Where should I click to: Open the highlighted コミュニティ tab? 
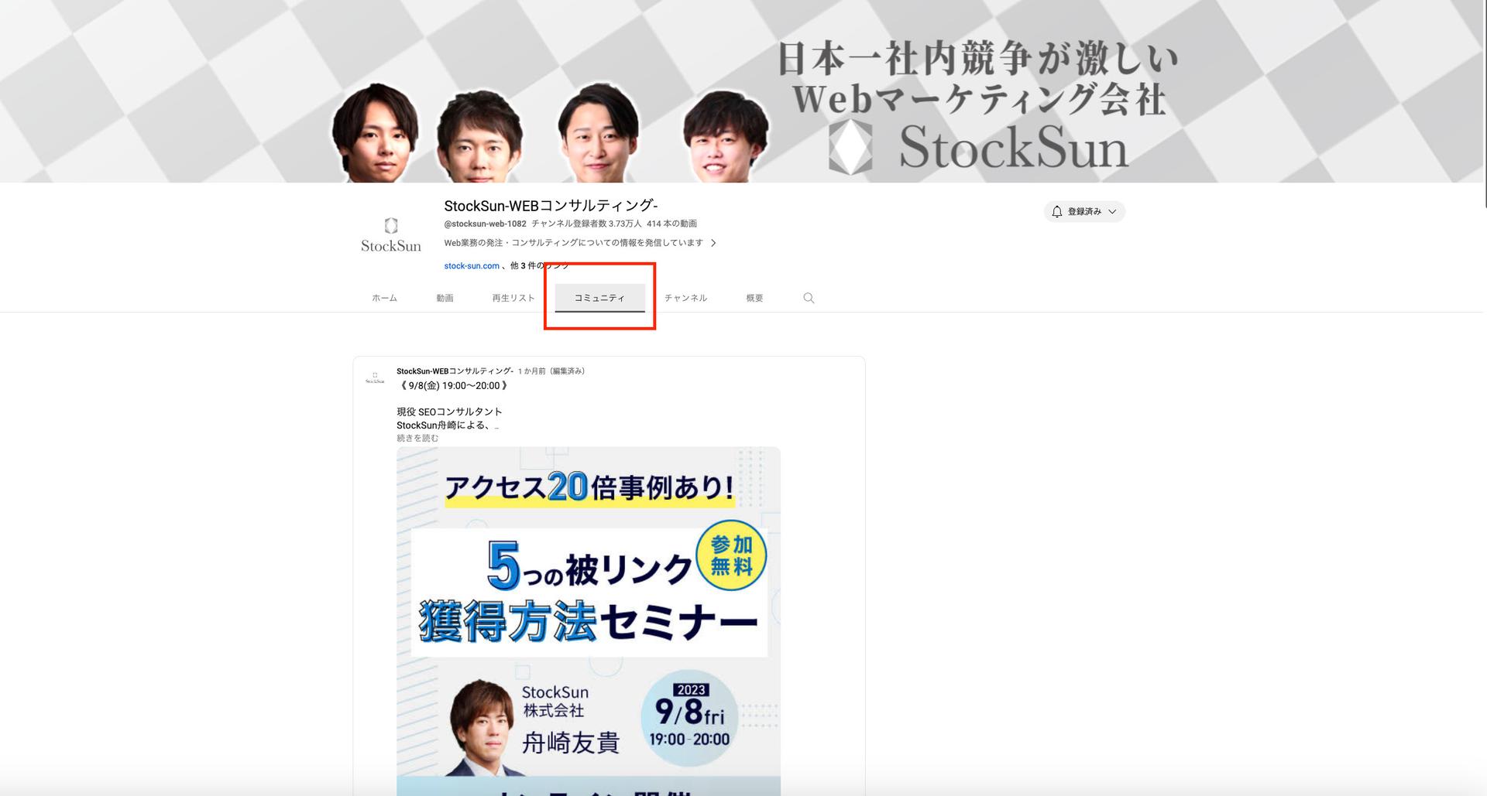pyautogui.click(x=599, y=297)
